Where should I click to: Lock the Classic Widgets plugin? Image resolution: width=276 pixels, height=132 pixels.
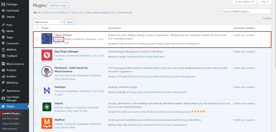click(100, 39)
